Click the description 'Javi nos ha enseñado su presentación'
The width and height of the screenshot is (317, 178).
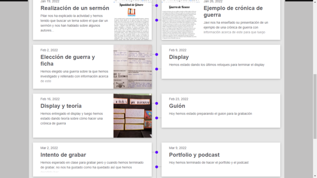tap(236, 27)
